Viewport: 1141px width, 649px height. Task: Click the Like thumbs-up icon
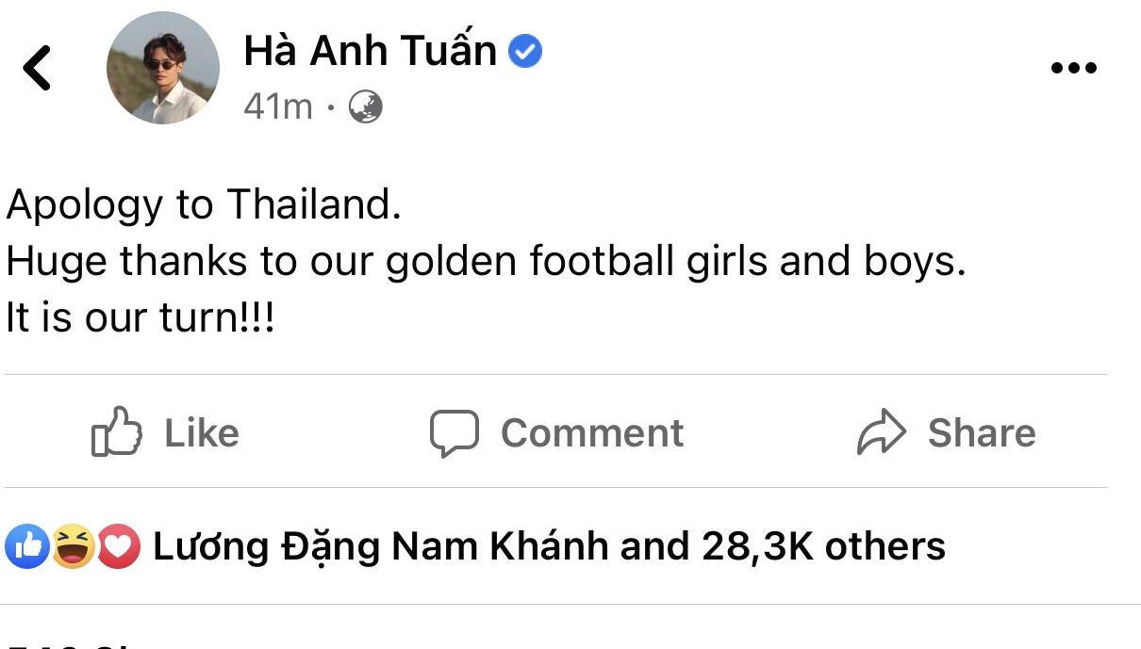[x=115, y=432]
